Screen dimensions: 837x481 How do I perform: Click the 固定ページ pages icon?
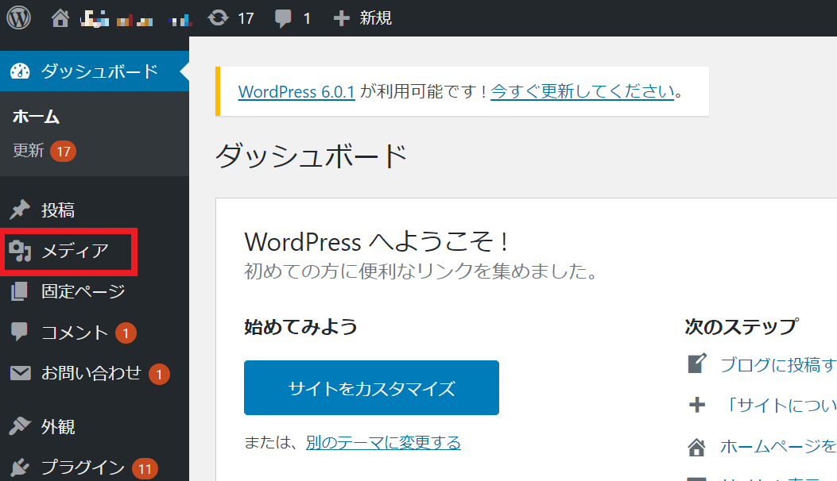click(20, 291)
